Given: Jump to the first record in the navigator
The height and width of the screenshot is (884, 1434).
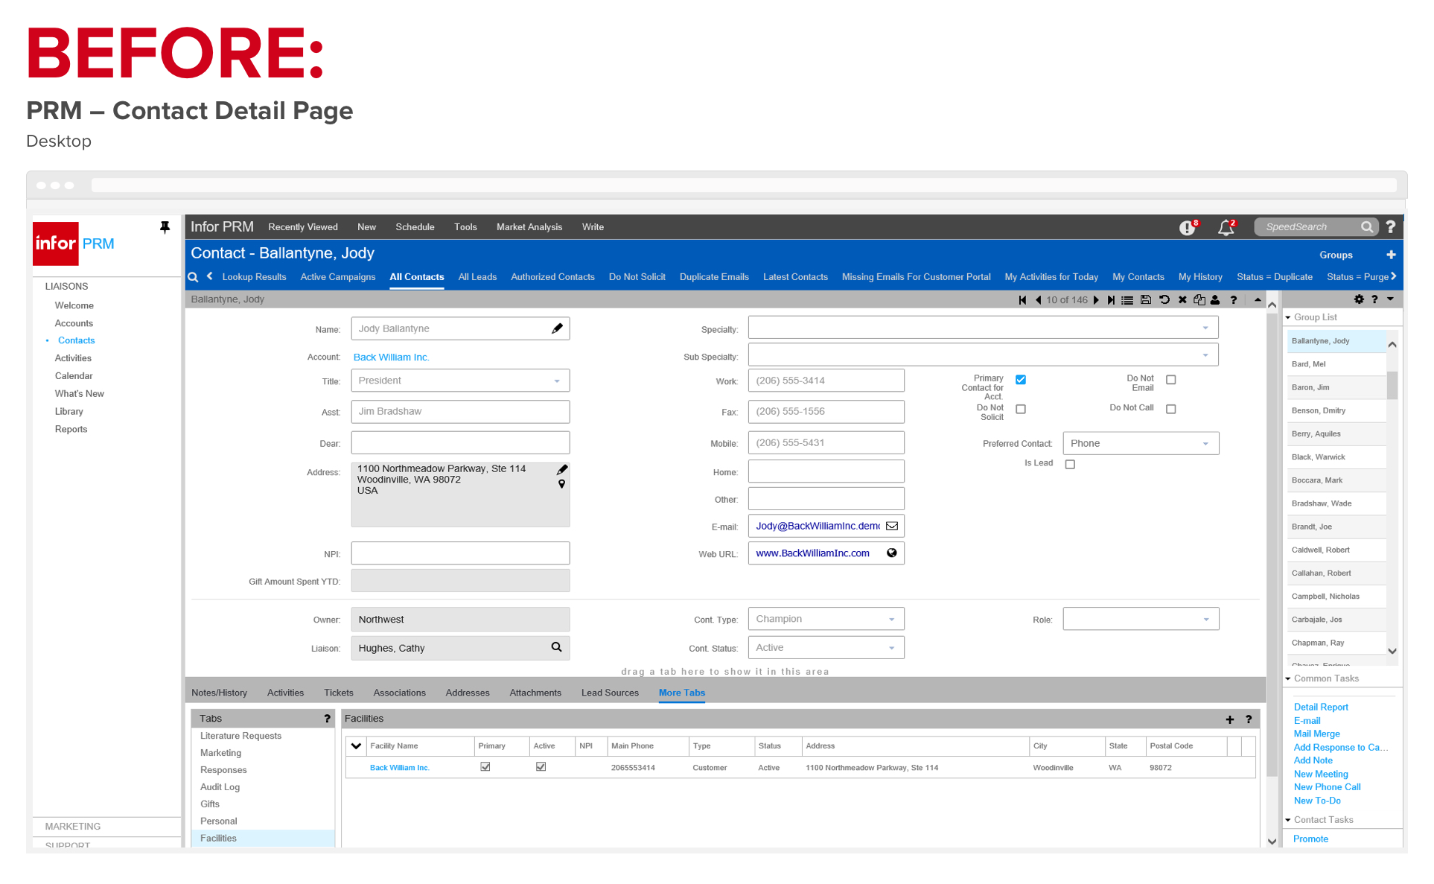Looking at the screenshot, I should click(1022, 300).
